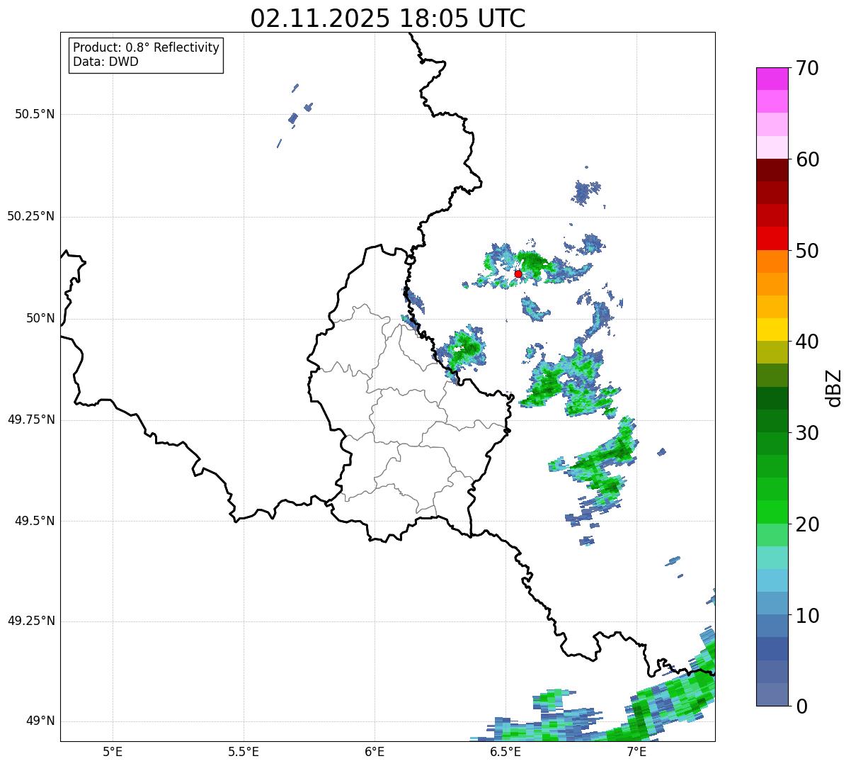Click the pale pink swatch just above 60
The height and width of the screenshot is (766, 851).
(x=772, y=147)
